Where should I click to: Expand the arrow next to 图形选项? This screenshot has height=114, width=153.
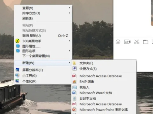69,51
